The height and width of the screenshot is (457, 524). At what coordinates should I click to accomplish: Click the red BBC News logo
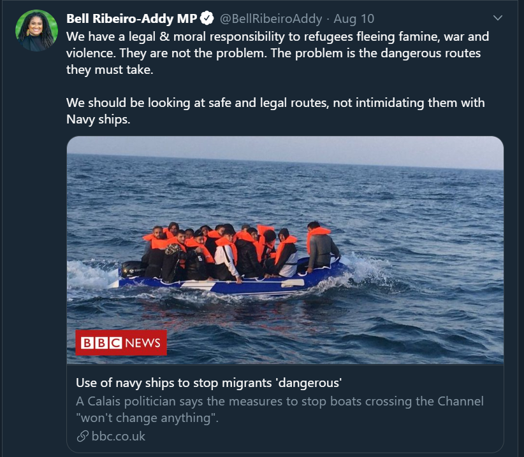tap(121, 342)
